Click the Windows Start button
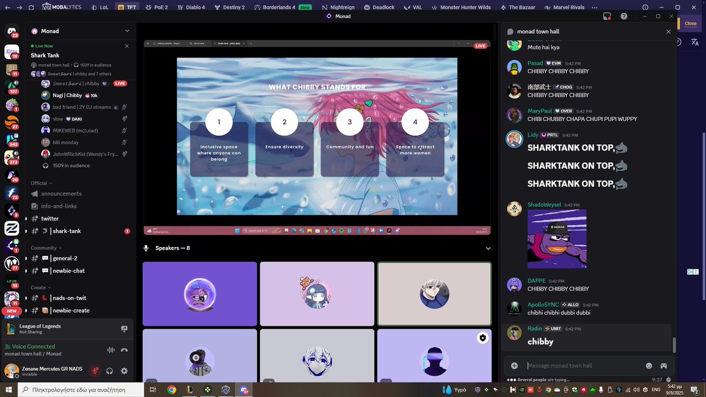Viewport: 706px width, 397px height. click(9, 389)
